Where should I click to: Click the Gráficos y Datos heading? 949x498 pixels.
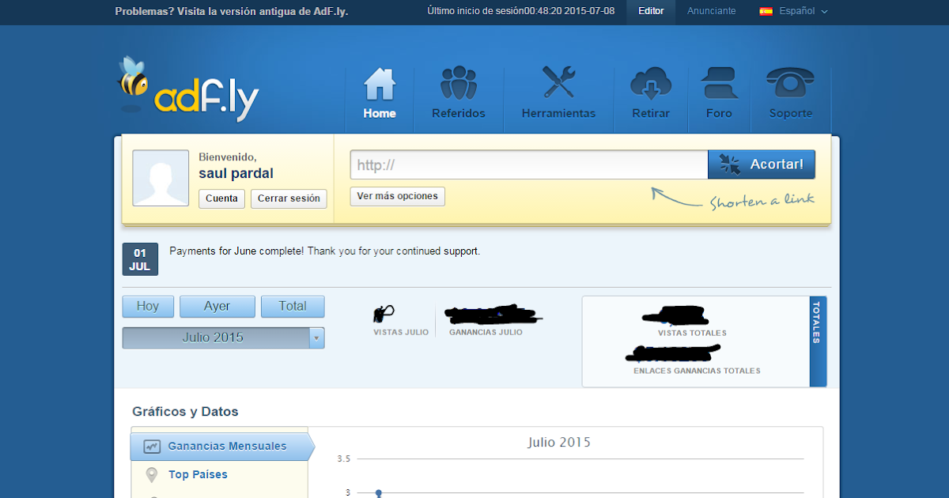(x=185, y=412)
